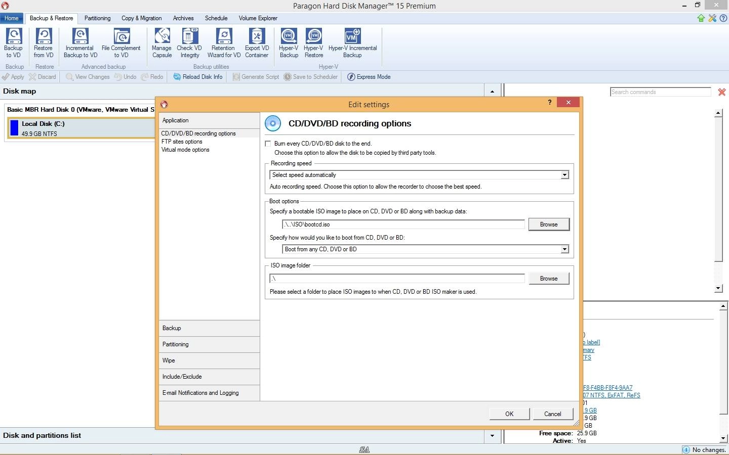
Task: Start Hyper-V Backup
Action: pyautogui.click(x=289, y=43)
